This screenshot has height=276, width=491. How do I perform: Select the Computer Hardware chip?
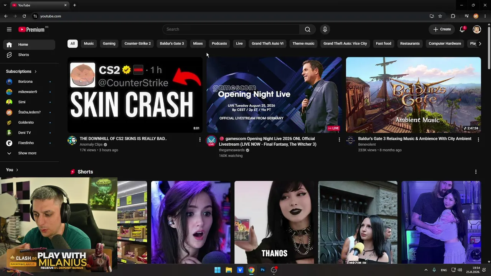click(445, 43)
